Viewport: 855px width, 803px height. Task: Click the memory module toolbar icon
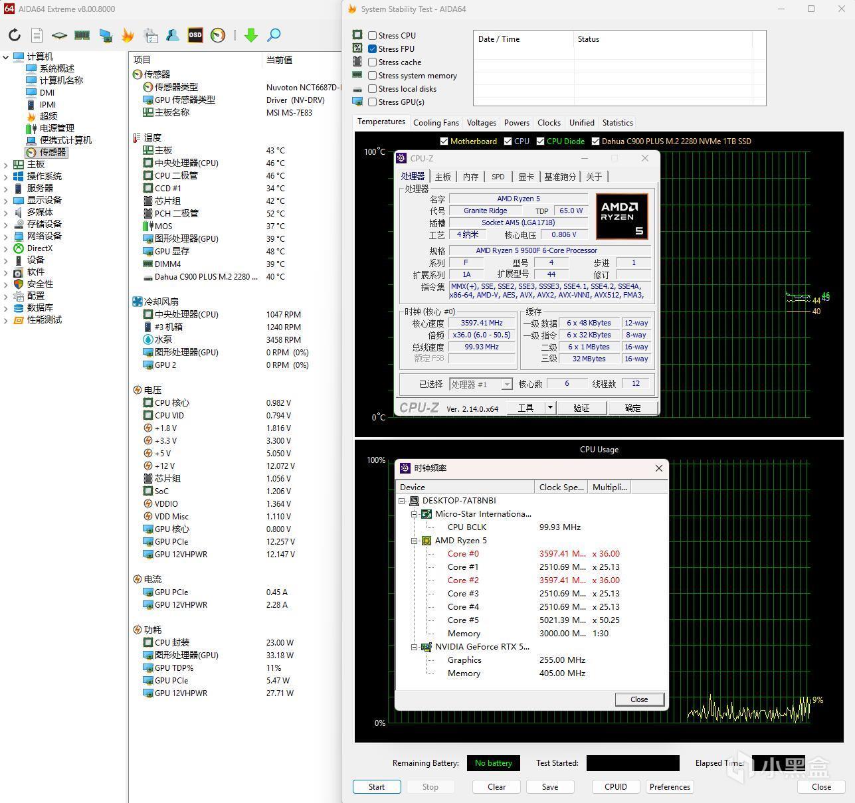(82, 35)
